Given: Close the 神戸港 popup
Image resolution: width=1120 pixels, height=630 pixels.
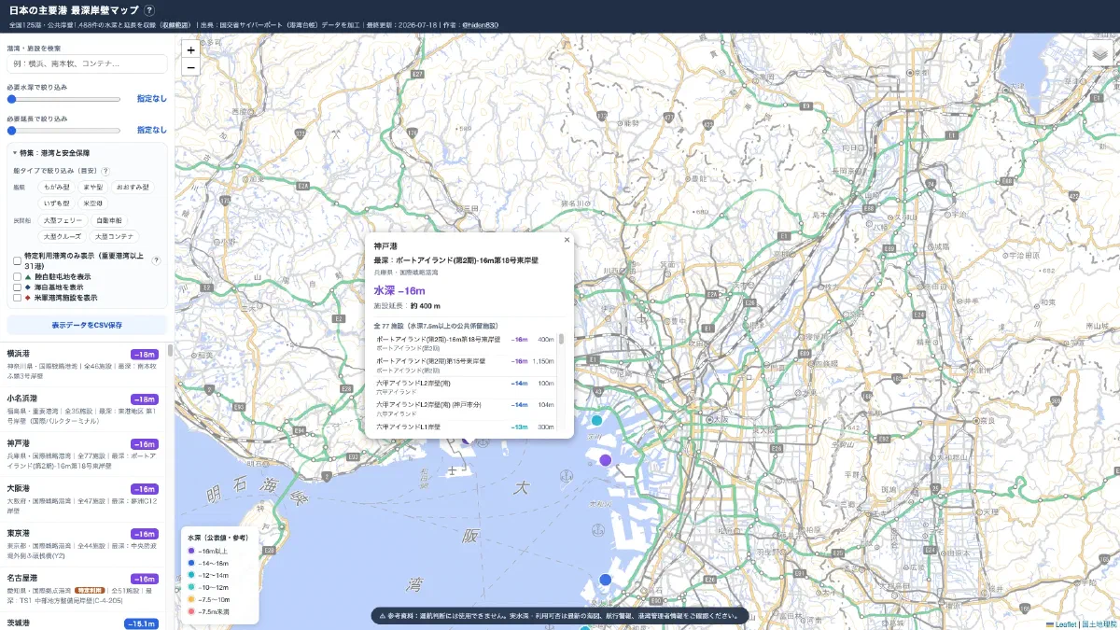Looking at the screenshot, I should tap(566, 240).
